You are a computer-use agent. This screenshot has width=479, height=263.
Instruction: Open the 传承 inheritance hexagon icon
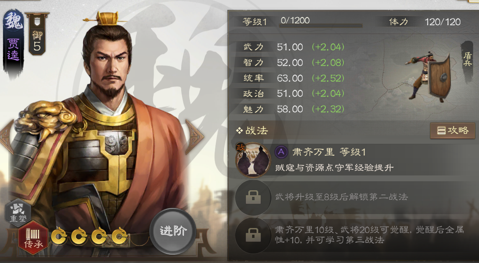[x=33, y=238]
